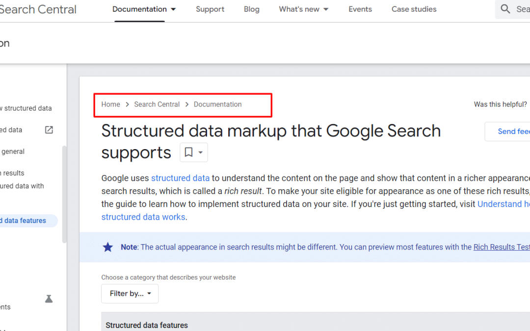Image resolution: width=530 pixels, height=331 pixels.
Task: Go to the Blog tab
Action: click(251, 9)
